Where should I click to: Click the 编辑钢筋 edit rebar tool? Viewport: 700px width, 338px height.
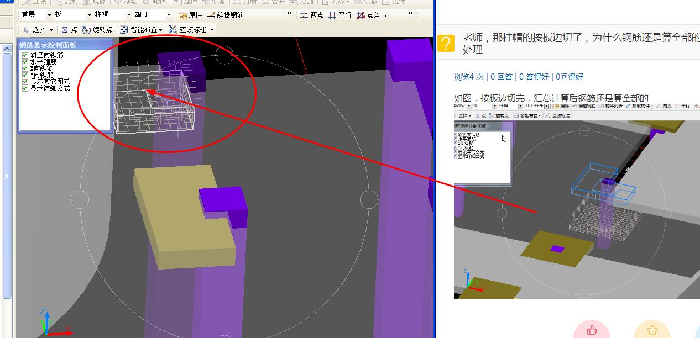point(225,15)
